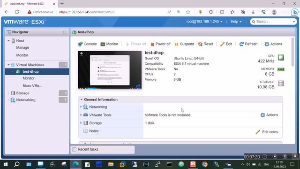Open File Explorer from the taskbar
The width and height of the screenshot is (300, 169).
tap(111, 164)
